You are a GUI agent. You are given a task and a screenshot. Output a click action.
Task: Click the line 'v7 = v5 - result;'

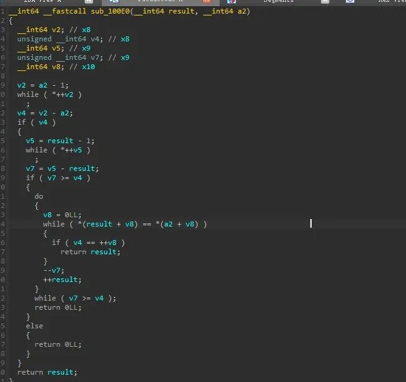(62, 168)
